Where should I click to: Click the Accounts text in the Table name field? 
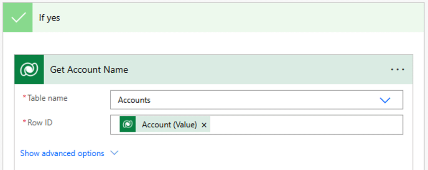[134, 100]
